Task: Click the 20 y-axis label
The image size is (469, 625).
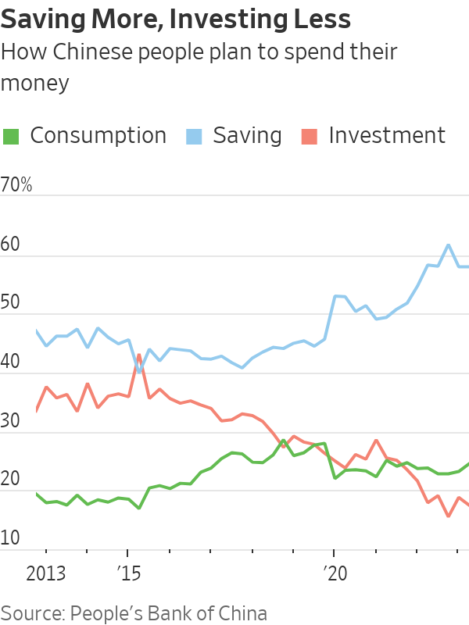Action: (11, 480)
